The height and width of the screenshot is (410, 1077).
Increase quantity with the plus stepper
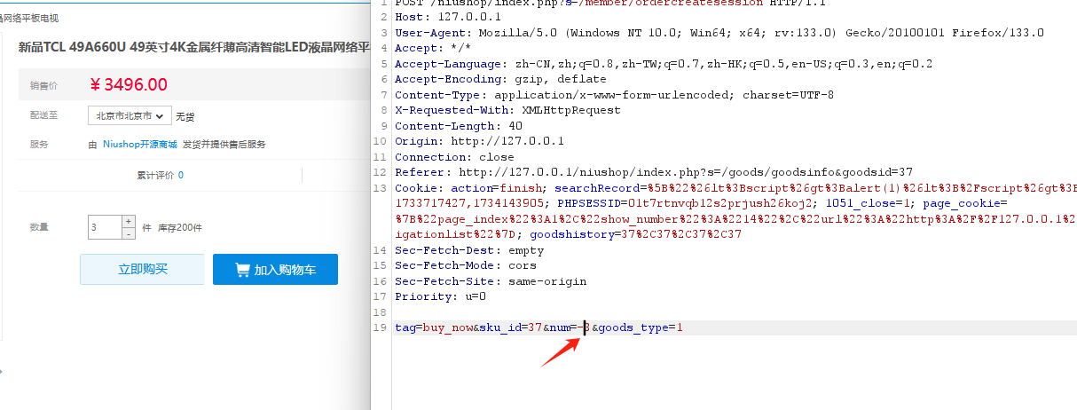128,221
